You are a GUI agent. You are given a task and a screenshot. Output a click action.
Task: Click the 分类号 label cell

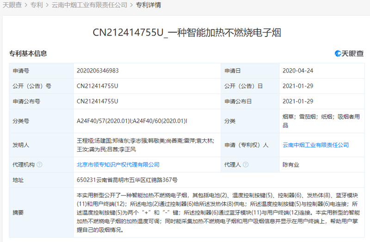tap(41, 121)
